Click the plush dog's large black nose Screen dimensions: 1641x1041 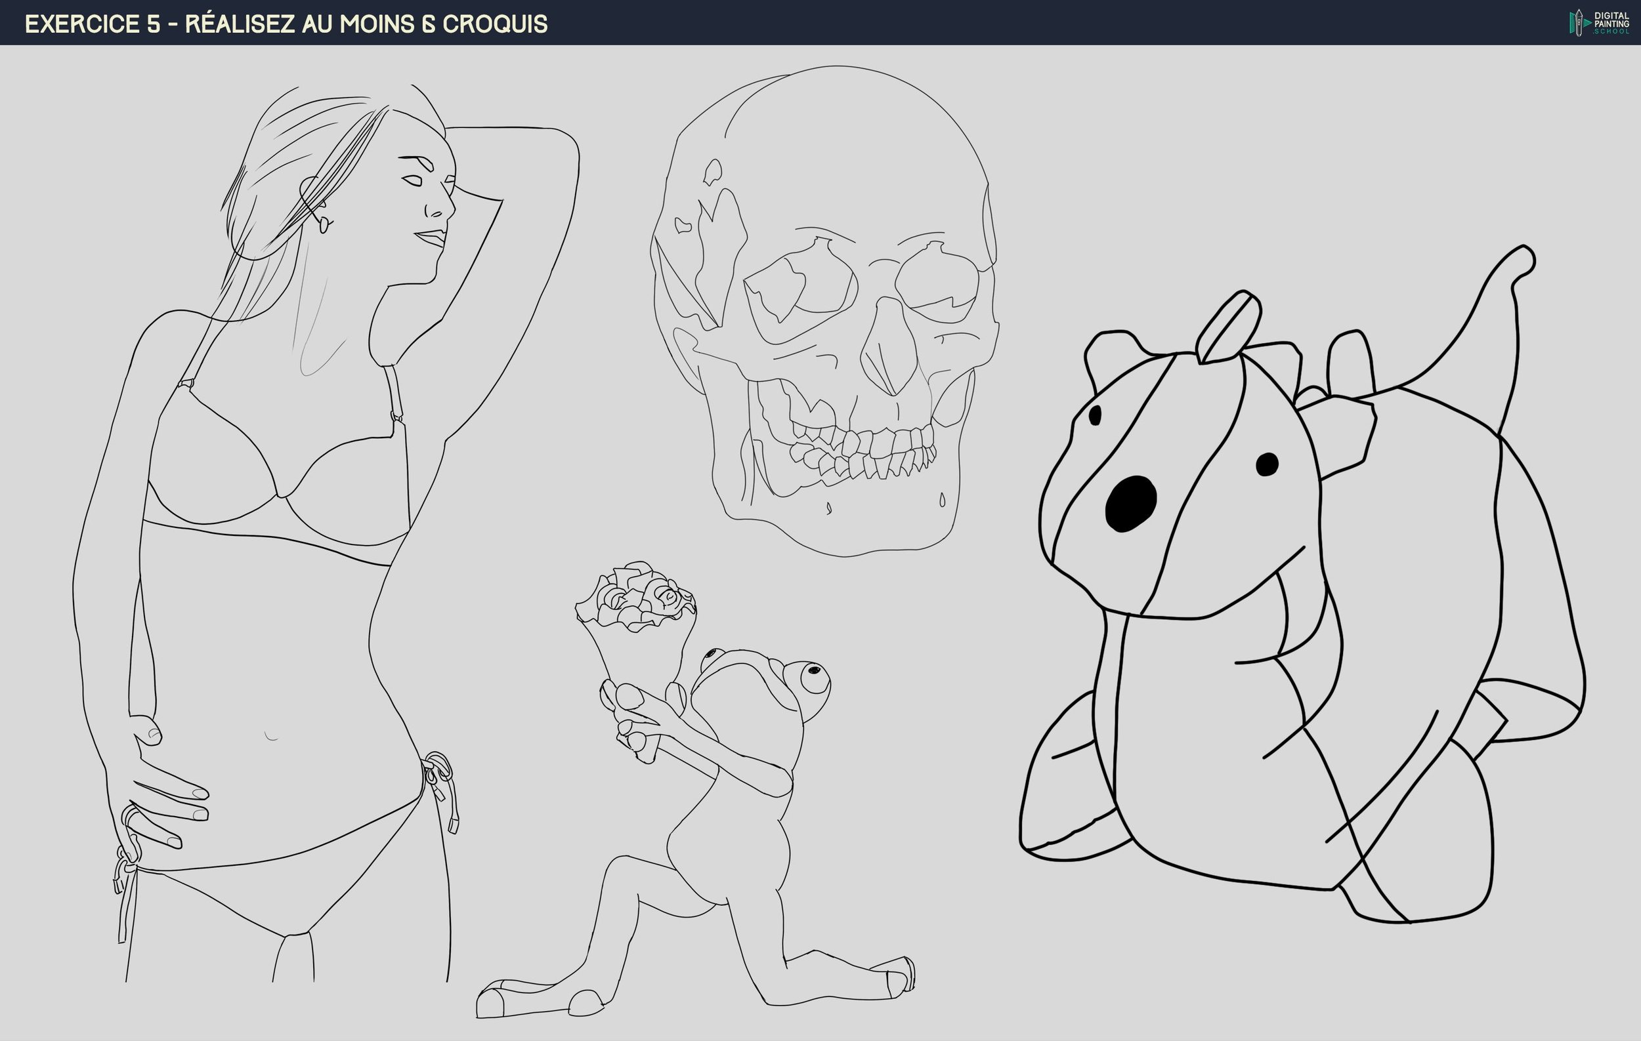click(1130, 503)
